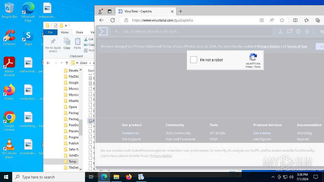Check the I'm not a robot box
The image size is (324, 182).
pos(194,60)
